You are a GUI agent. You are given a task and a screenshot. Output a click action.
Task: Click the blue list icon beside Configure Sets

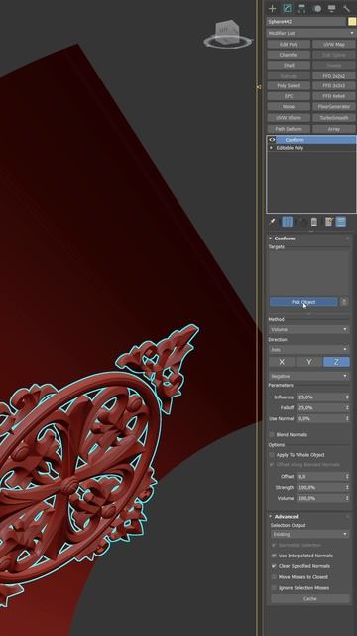(x=341, y=222)
